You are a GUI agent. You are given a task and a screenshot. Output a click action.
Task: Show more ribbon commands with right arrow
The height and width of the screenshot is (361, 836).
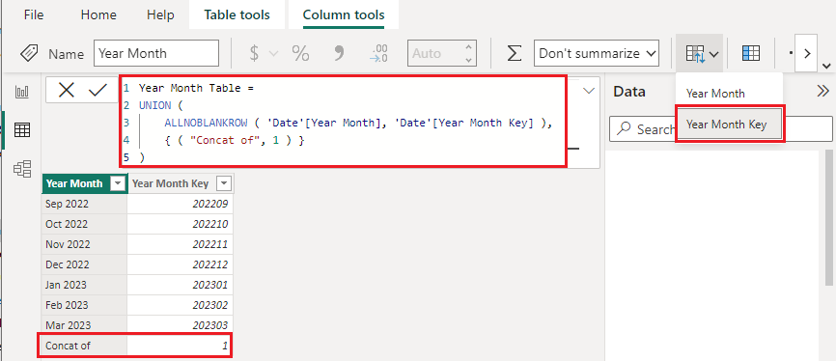(807, 53)
